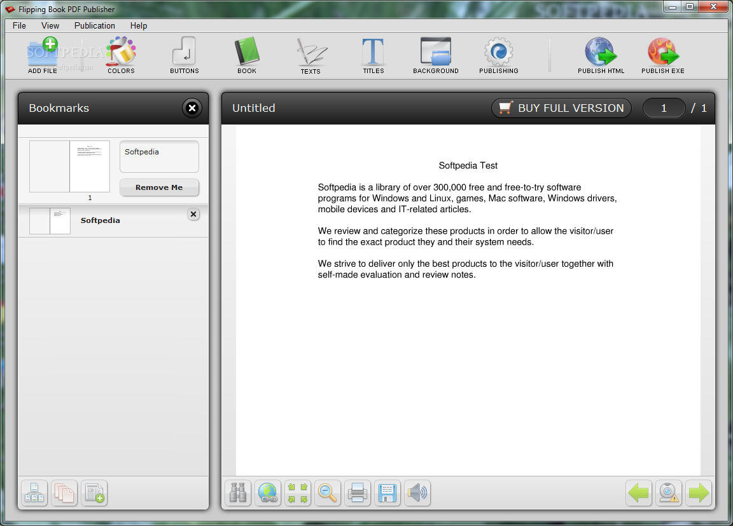Toggle fullscreen with the green arrows icon
Screen dimensions: 733x526
(x=298, y=493)
